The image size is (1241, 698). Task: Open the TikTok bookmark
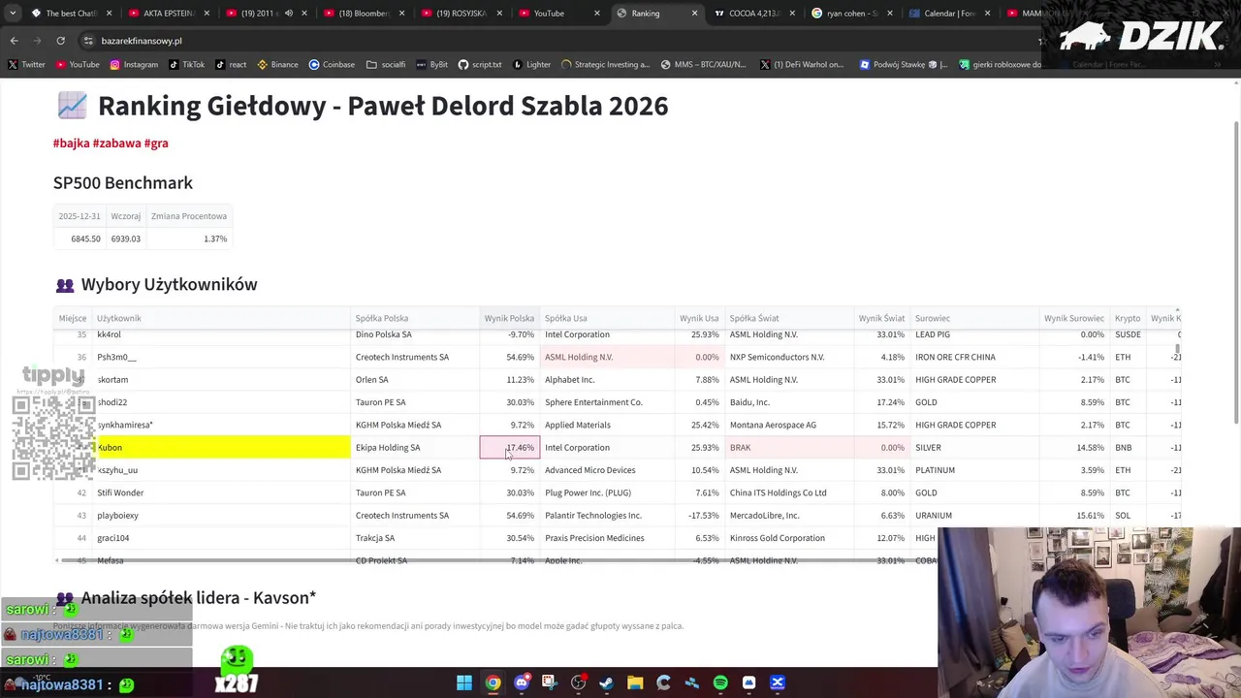click(186, 65)
